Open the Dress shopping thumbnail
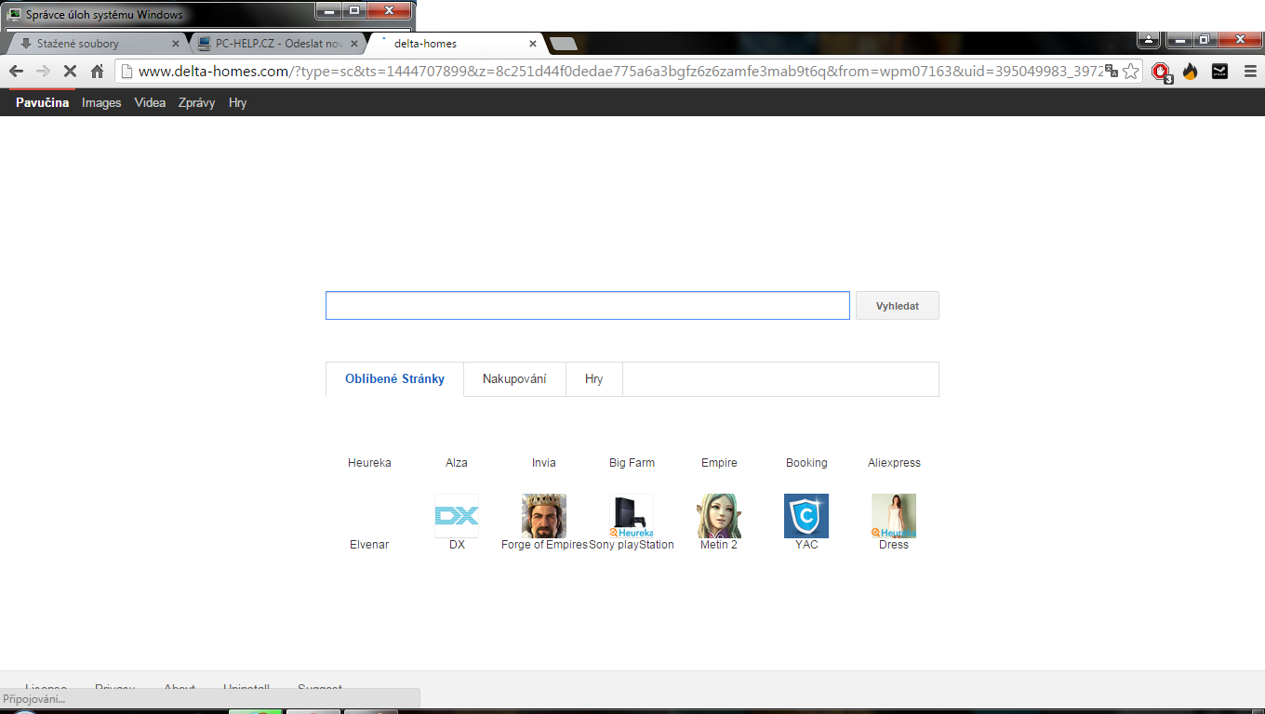Screen dimensions: 1265x714 tap(894, 516)
